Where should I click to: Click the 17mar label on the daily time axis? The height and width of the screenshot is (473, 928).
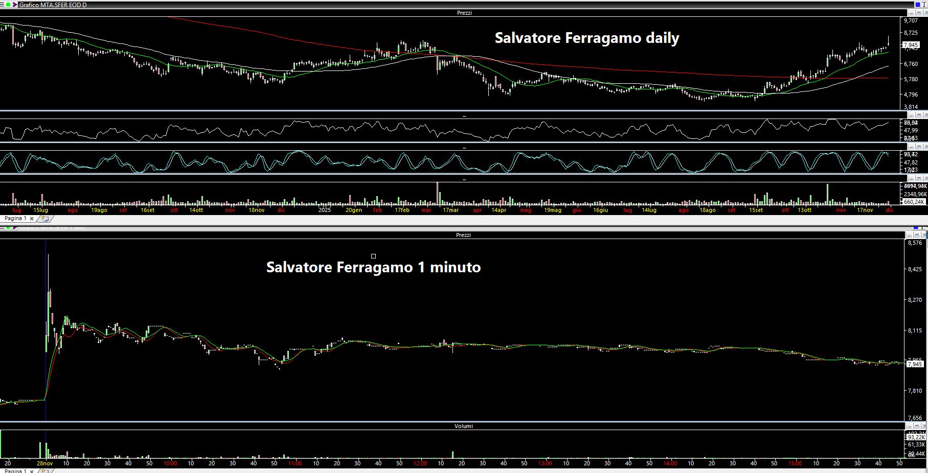click(x=450, y=210)
